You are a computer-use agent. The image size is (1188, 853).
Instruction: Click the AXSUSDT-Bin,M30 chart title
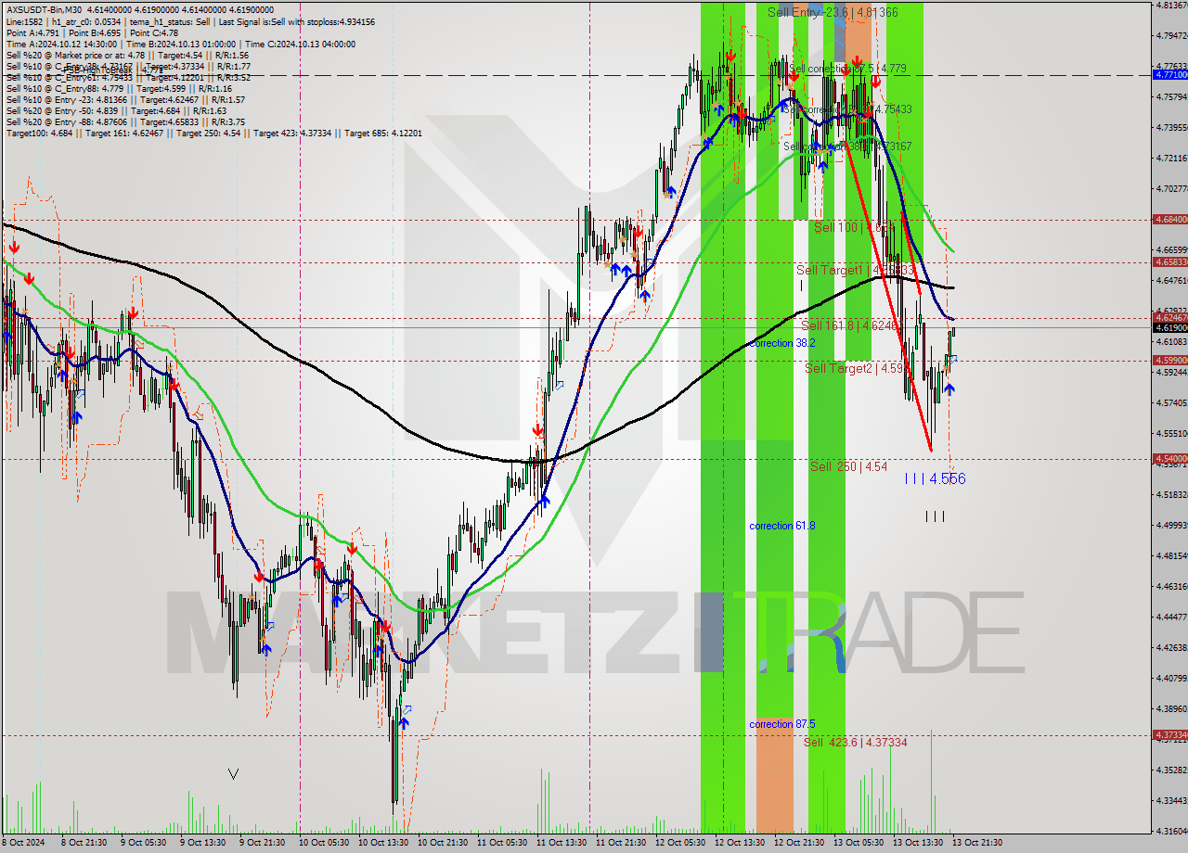(44, 9)
